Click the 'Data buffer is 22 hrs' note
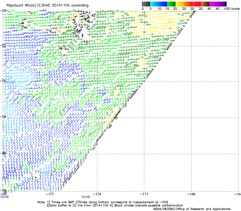241x211 pixels. tap(115, 205)
